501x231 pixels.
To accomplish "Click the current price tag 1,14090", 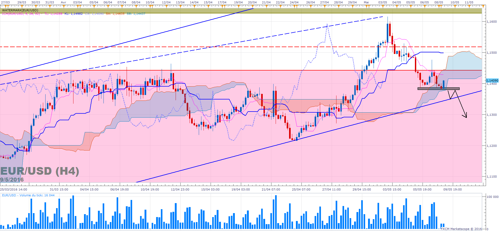I will tap(492, 81).
